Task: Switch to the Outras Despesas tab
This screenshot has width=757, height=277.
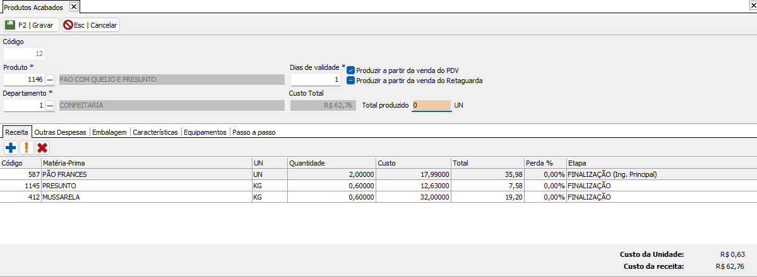Action: coord(61,133)
